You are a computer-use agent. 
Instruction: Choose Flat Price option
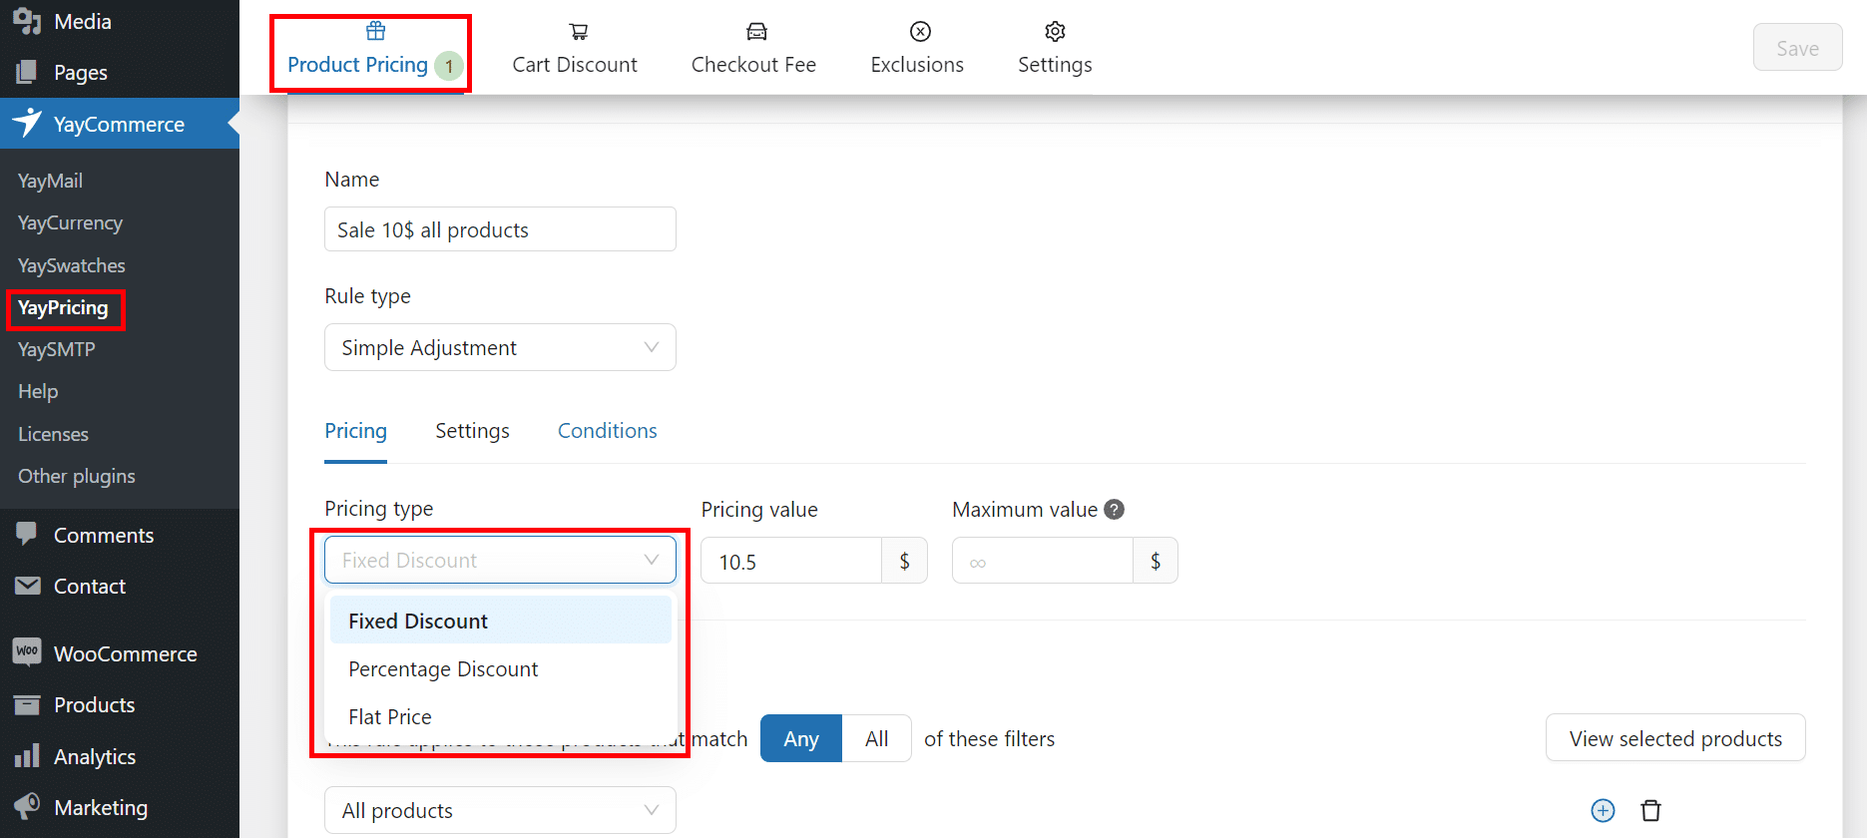pyautogui.click(x=500, y=716)
